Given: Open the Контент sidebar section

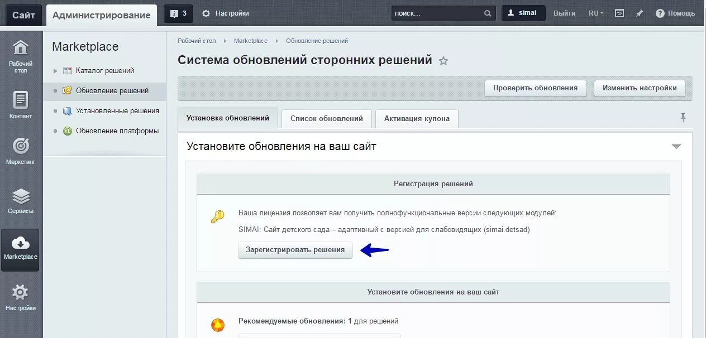Looking at the screenshot, I should point(21,105).
